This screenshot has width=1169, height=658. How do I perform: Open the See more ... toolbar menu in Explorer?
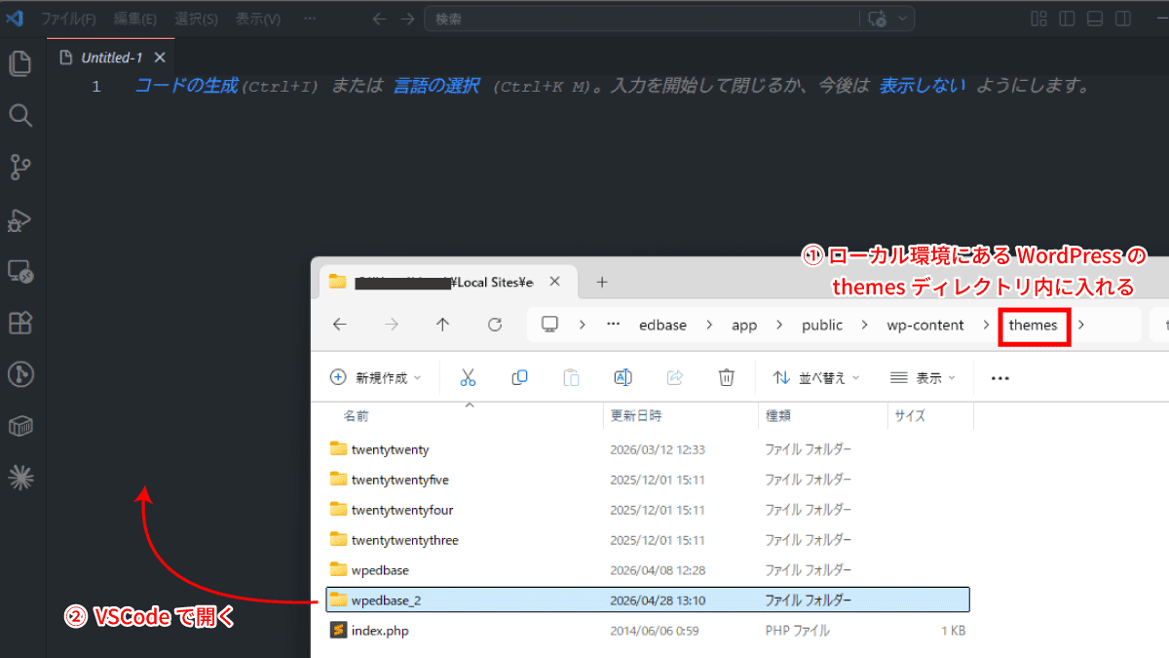[x=1000, y=378]
